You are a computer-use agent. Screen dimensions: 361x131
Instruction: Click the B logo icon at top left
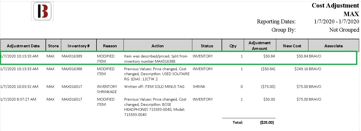tap(42, 11)
